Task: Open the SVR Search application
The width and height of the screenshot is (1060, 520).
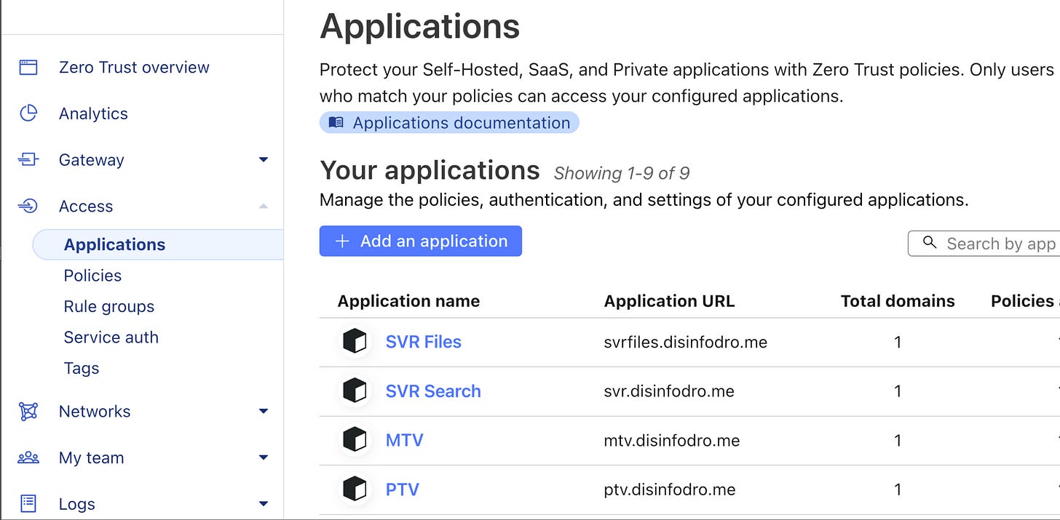Action: click(x=433, y=391)
